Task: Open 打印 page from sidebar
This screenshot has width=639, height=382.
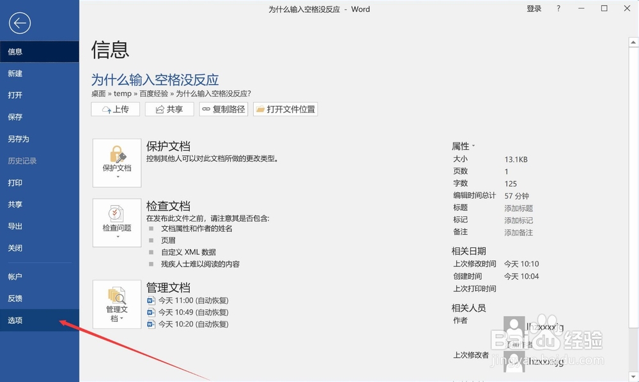Action: pos(40,183)
